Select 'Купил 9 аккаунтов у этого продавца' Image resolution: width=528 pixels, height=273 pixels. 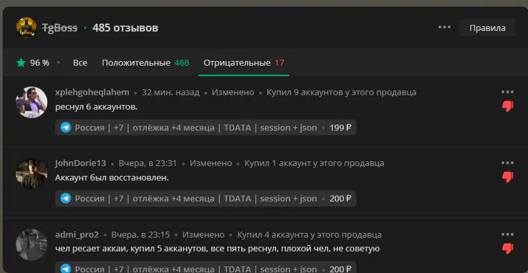(x=341, y=93)
